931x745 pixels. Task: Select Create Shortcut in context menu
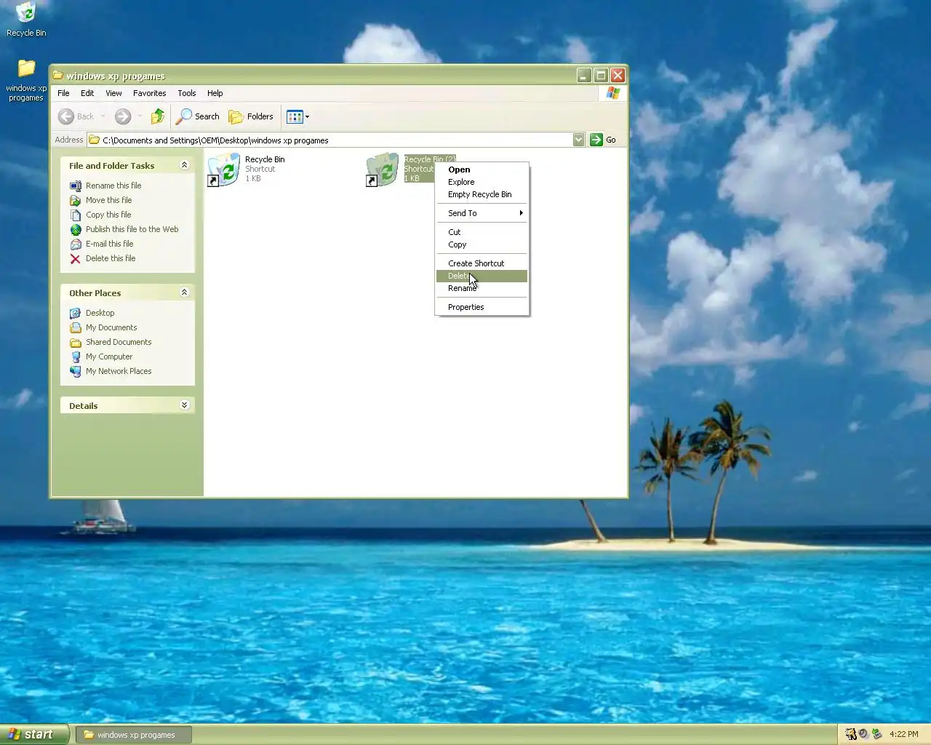[482, 263]
